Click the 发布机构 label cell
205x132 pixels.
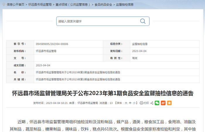[20, 51]
